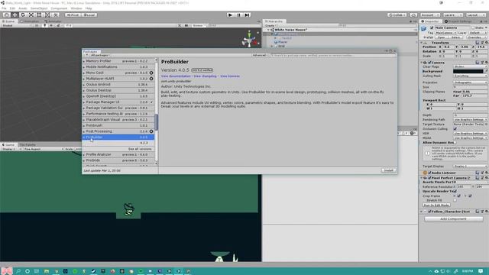Select the Hand tool in Unity toolbar
Viewport: 489px width, 275px height.
7,15
